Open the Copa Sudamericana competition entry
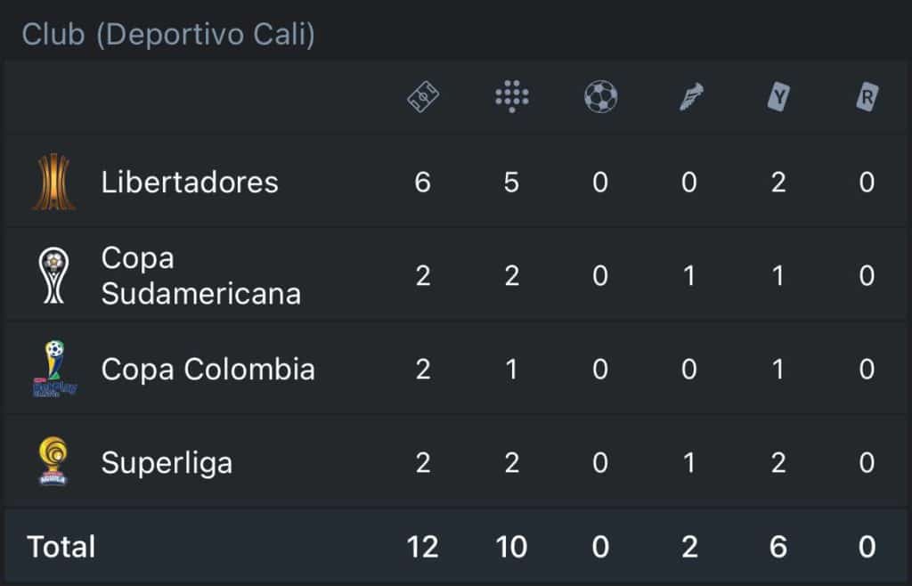 (200, 275)
